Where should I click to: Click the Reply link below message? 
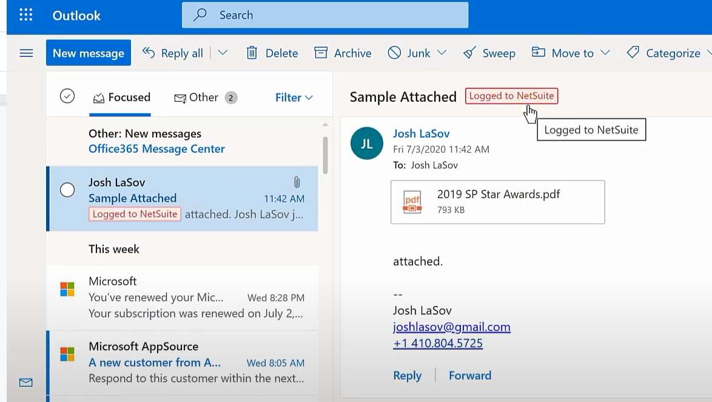408,375
